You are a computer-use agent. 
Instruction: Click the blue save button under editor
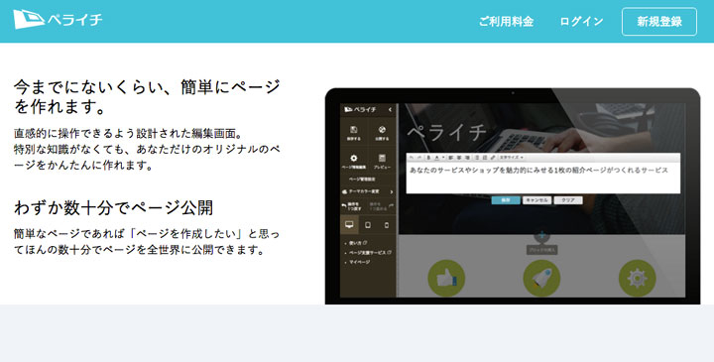pos(506,200)
